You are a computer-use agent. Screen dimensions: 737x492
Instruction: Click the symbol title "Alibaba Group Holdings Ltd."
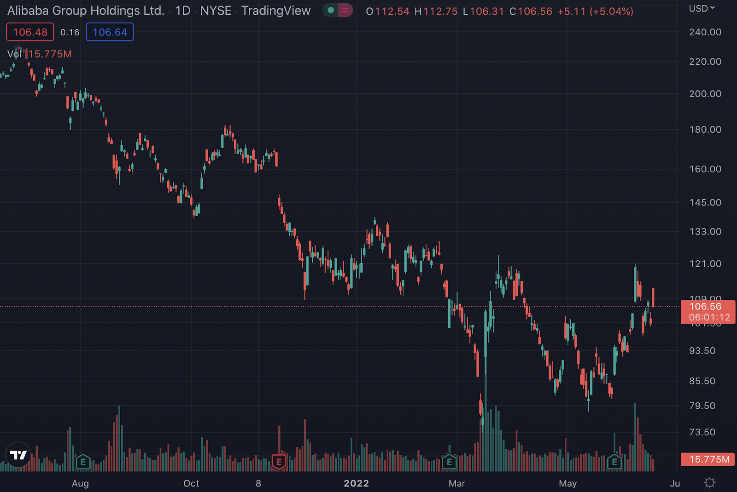pyautogui.click(x=86, y=11)
